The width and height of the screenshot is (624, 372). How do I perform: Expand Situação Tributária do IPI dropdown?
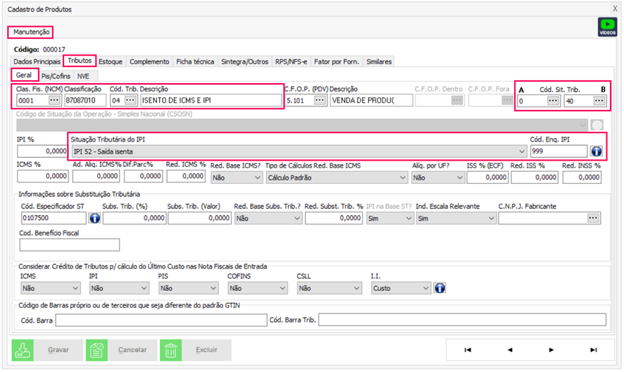tap(521, 151)
